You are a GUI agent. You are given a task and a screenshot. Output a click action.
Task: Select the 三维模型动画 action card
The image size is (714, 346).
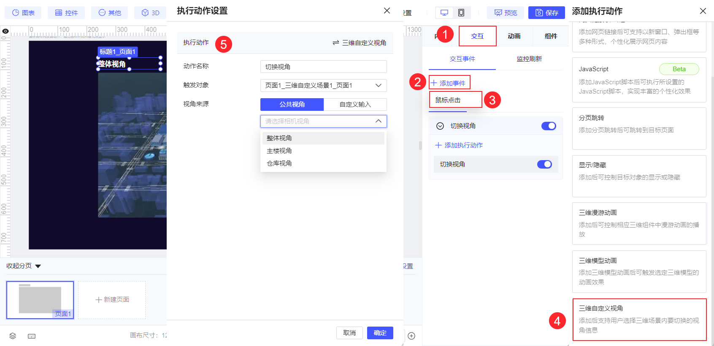639,271
